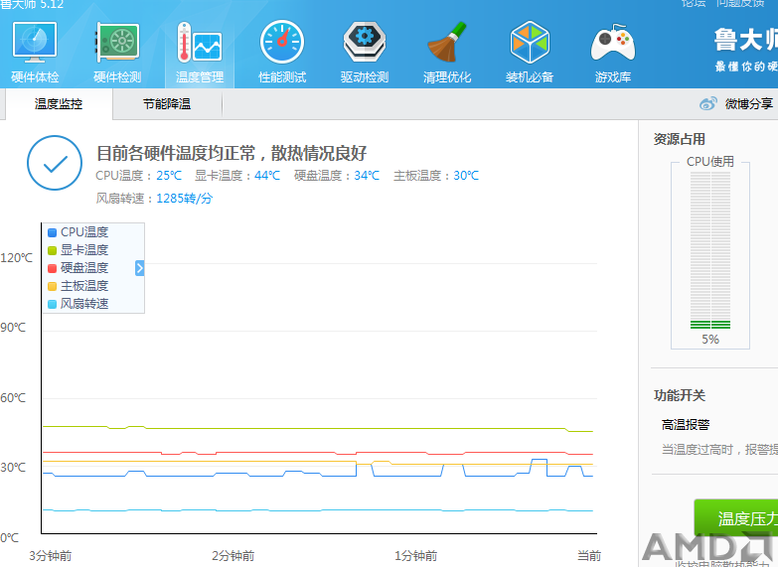
Task: Open the 驱动检测 driver detection icon
Action: click(x=365, y=42)
